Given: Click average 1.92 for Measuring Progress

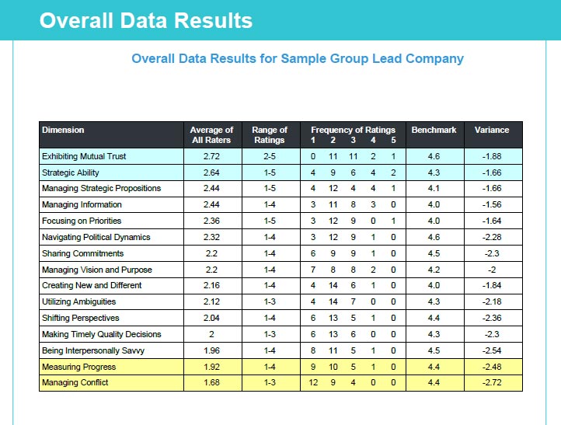Looking at the screenshot, I should point(211,367).
